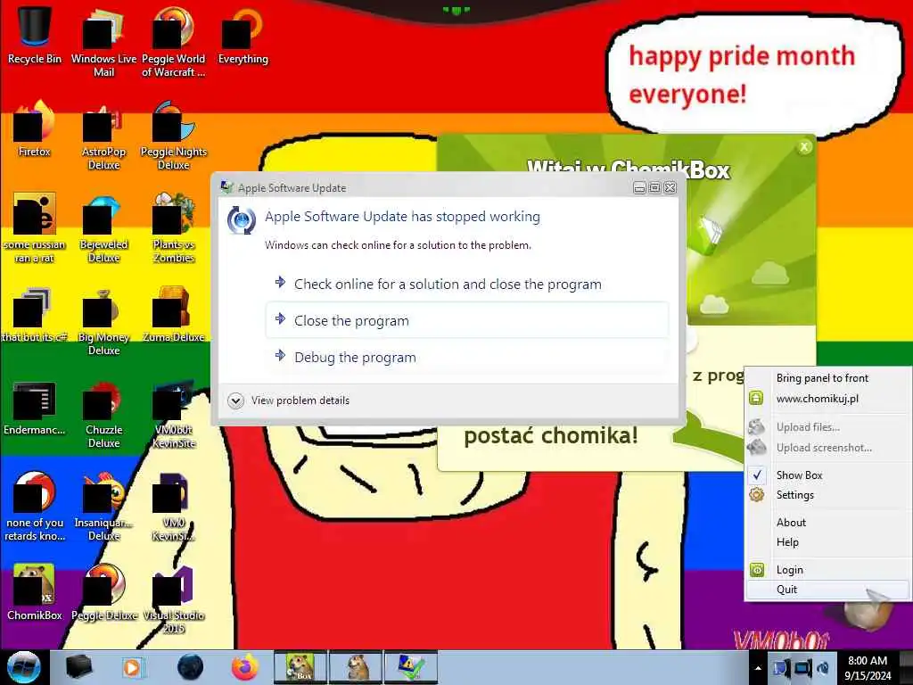The width and height of the screenshot is (913, 685).
Task: Choose the disabled Upload screenshot... item
Action: point(827,448)
